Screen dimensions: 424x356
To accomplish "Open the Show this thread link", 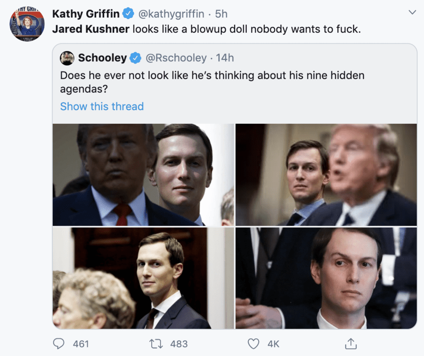I will (102, 106).
